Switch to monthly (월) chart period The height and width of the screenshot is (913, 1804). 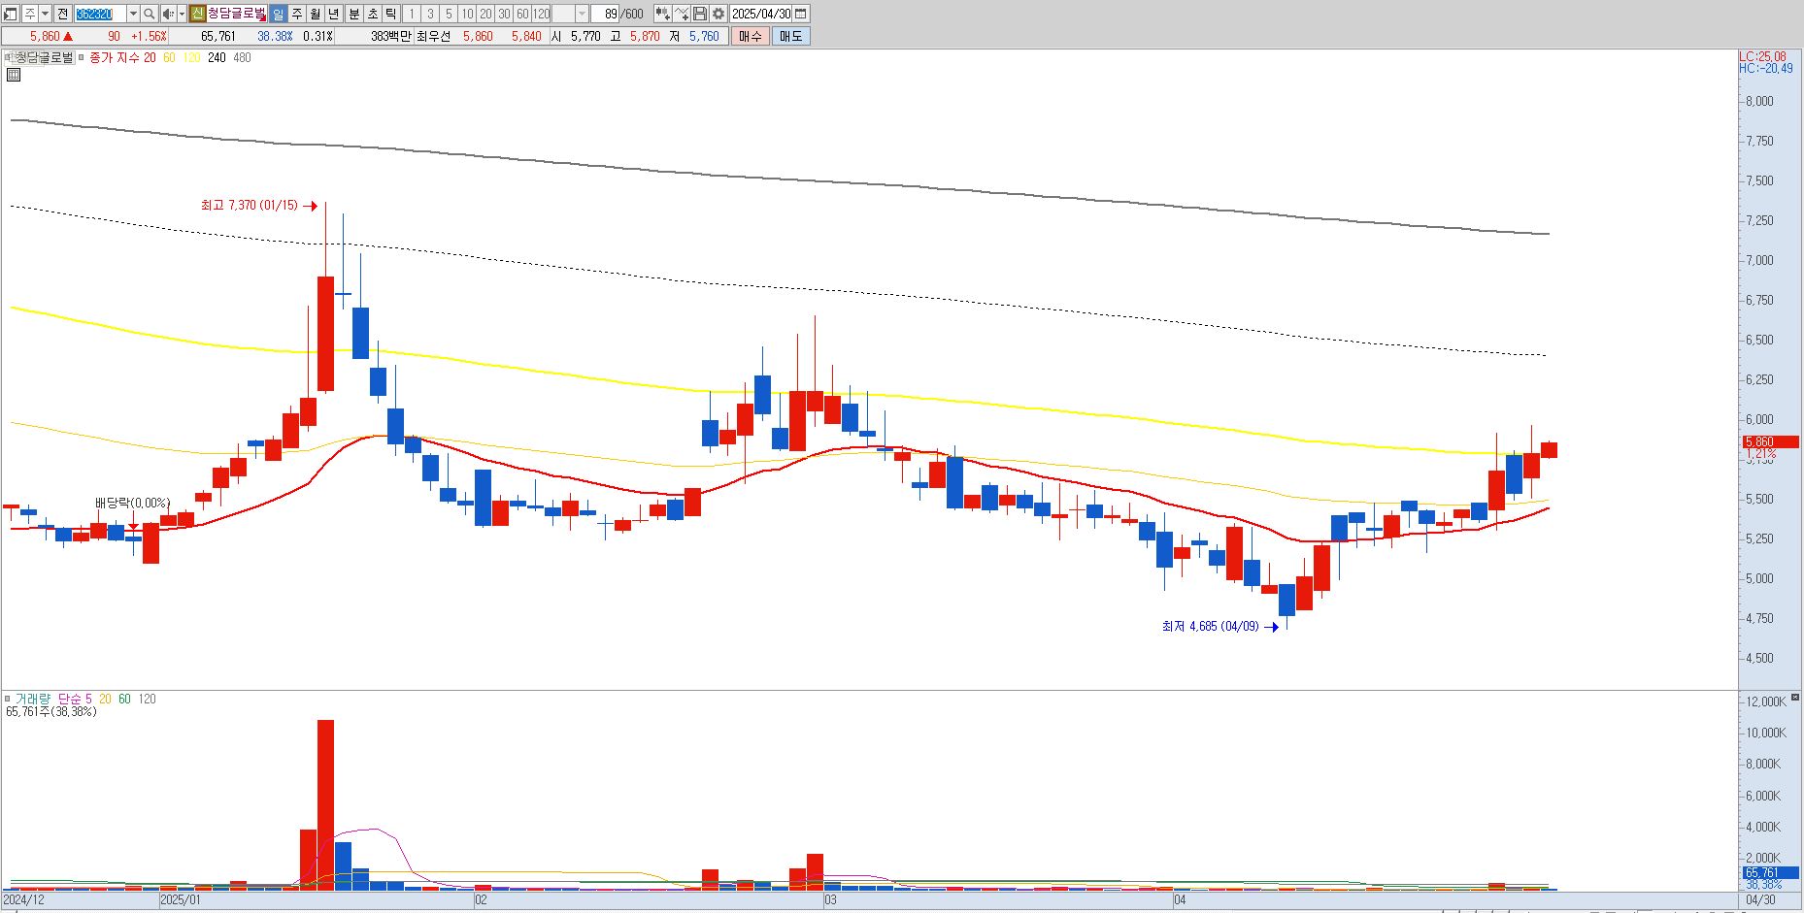316,14
